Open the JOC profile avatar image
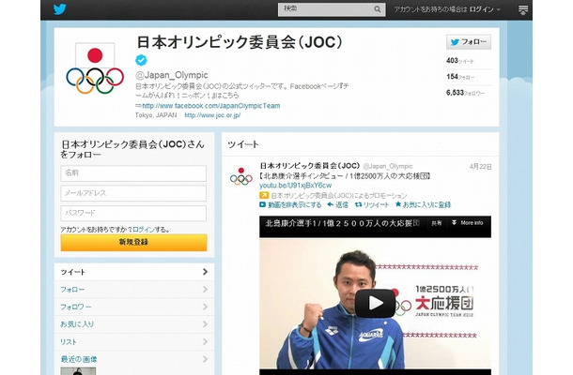This screenshot has height=375, width=573. 95,67
